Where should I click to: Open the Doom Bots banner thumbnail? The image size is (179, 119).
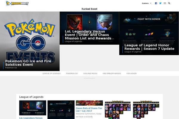pyautogui.click(x=89, y=103)
